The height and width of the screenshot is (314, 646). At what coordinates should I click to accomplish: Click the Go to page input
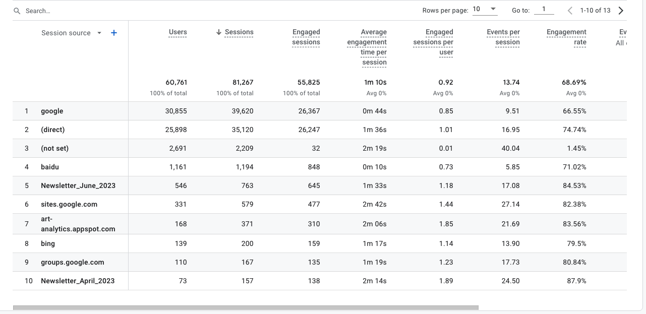pyautogui.click(x=544, y=10)
